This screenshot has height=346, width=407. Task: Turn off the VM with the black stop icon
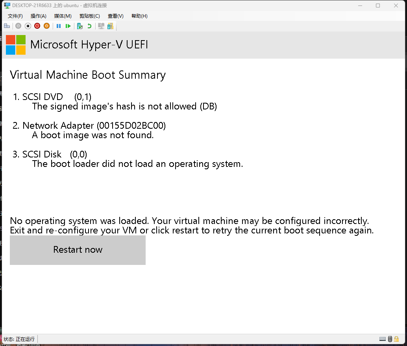click(x=28, y=26)
